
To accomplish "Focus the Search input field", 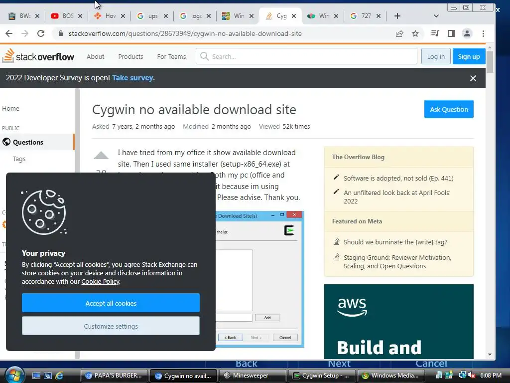I will tap(306, 56).
